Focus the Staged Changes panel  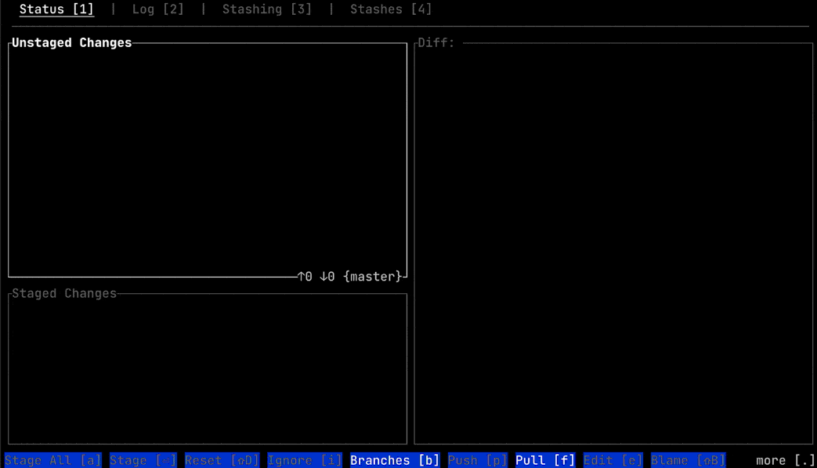coord(208,368)
